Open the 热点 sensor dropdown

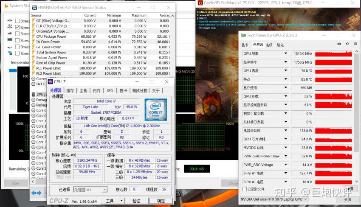click(286, 79)
